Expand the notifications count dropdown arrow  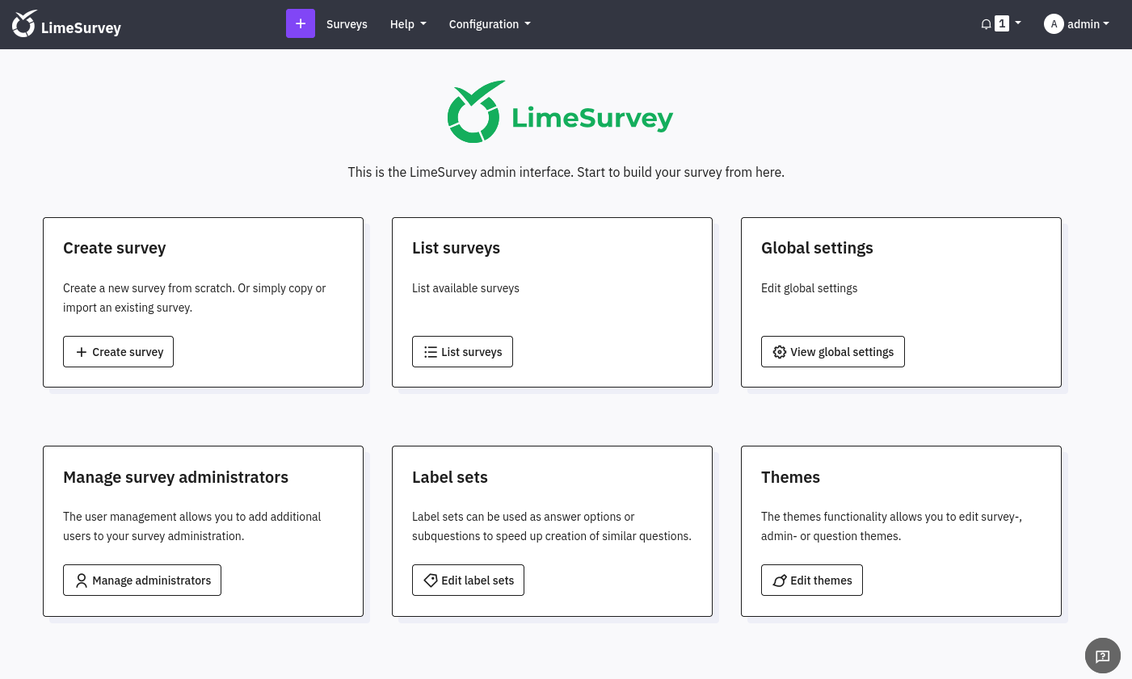point(1018,23)
